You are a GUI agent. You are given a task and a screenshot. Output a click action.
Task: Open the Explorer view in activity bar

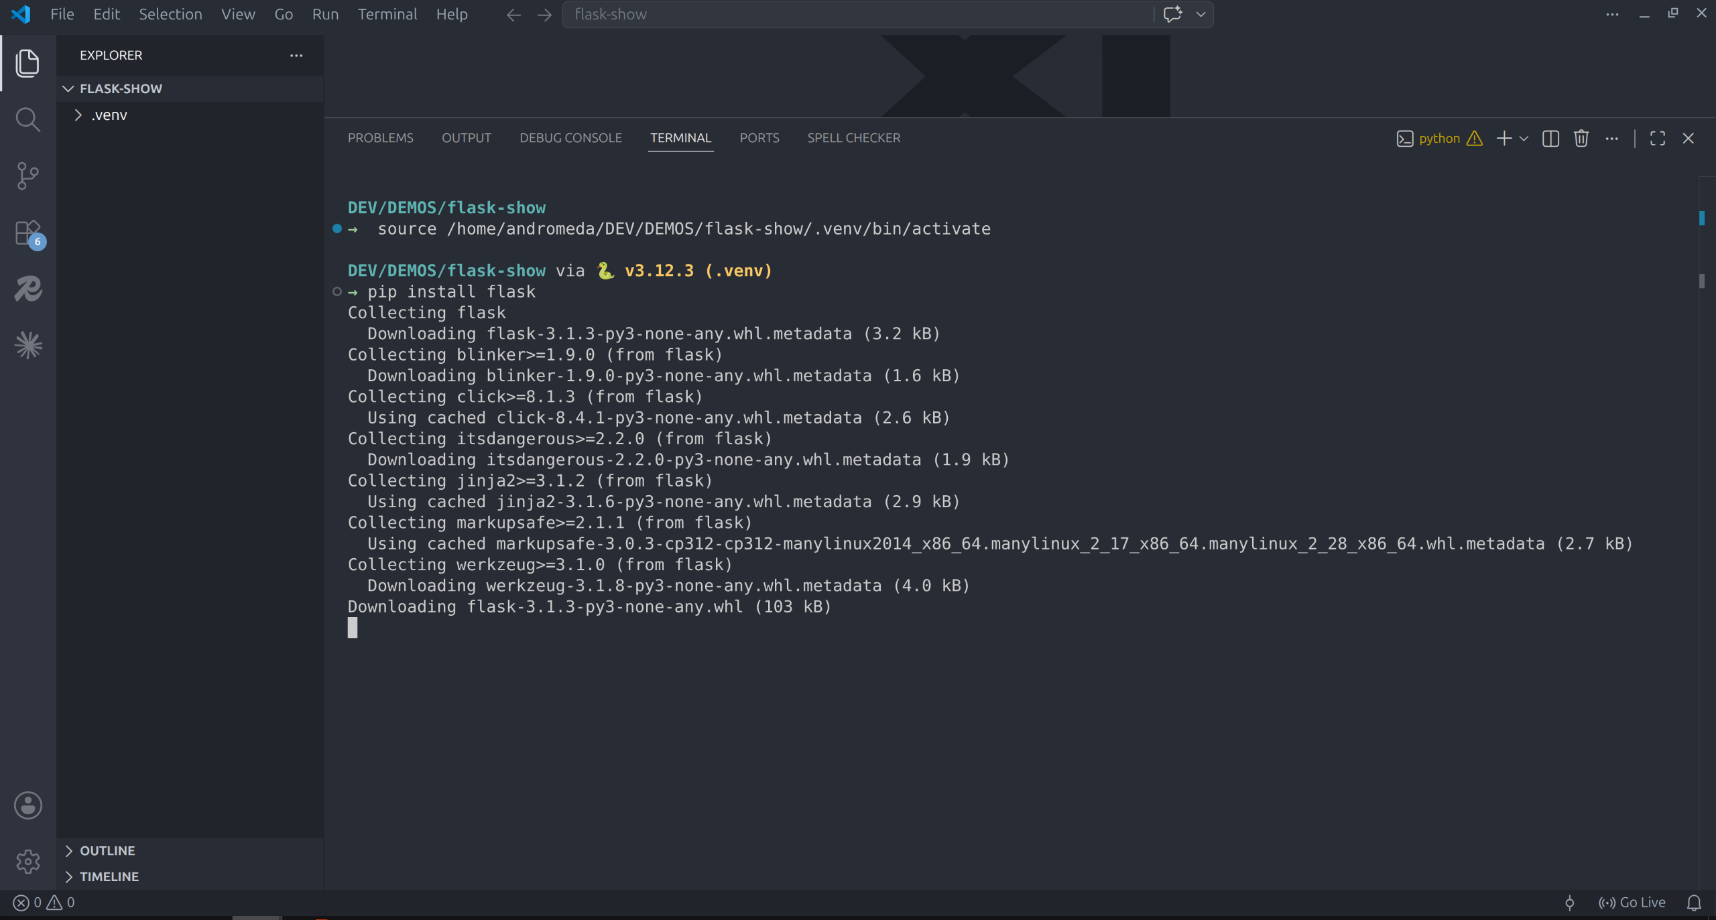tap(27, 63)
